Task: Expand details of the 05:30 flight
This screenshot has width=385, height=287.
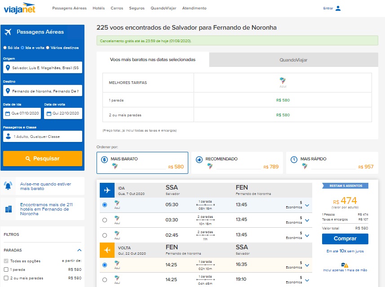Action: coord(307,205)
